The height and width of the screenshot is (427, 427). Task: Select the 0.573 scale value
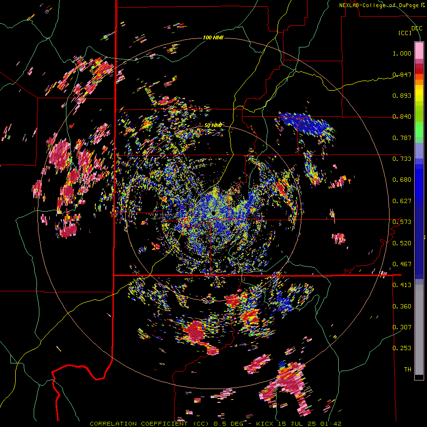click(x=402, y=222)
